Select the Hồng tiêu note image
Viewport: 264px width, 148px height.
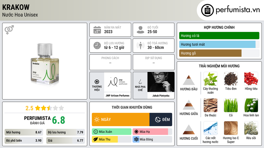point(251,79)
